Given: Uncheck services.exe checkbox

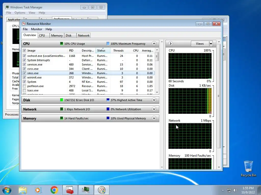Looking at the screenshot, I should point(24,64).
